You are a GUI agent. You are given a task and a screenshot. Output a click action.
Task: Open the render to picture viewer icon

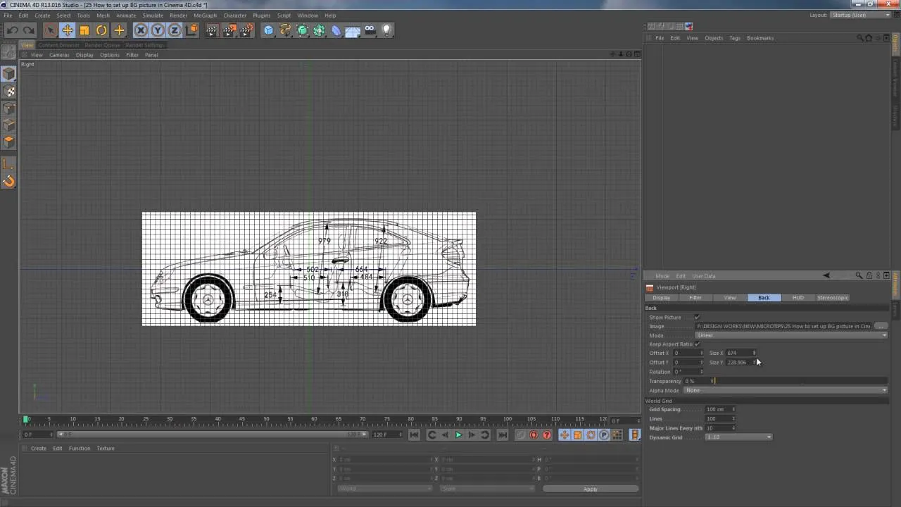click(x=229, y=30)
